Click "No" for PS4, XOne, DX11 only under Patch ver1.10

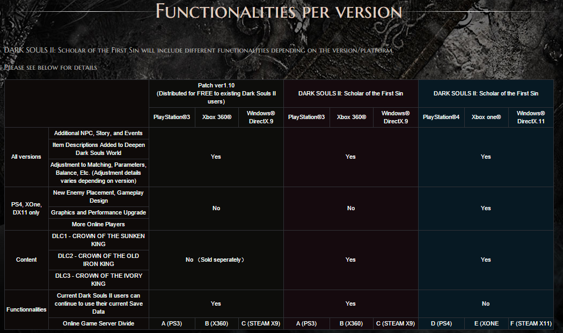point(216,208)
